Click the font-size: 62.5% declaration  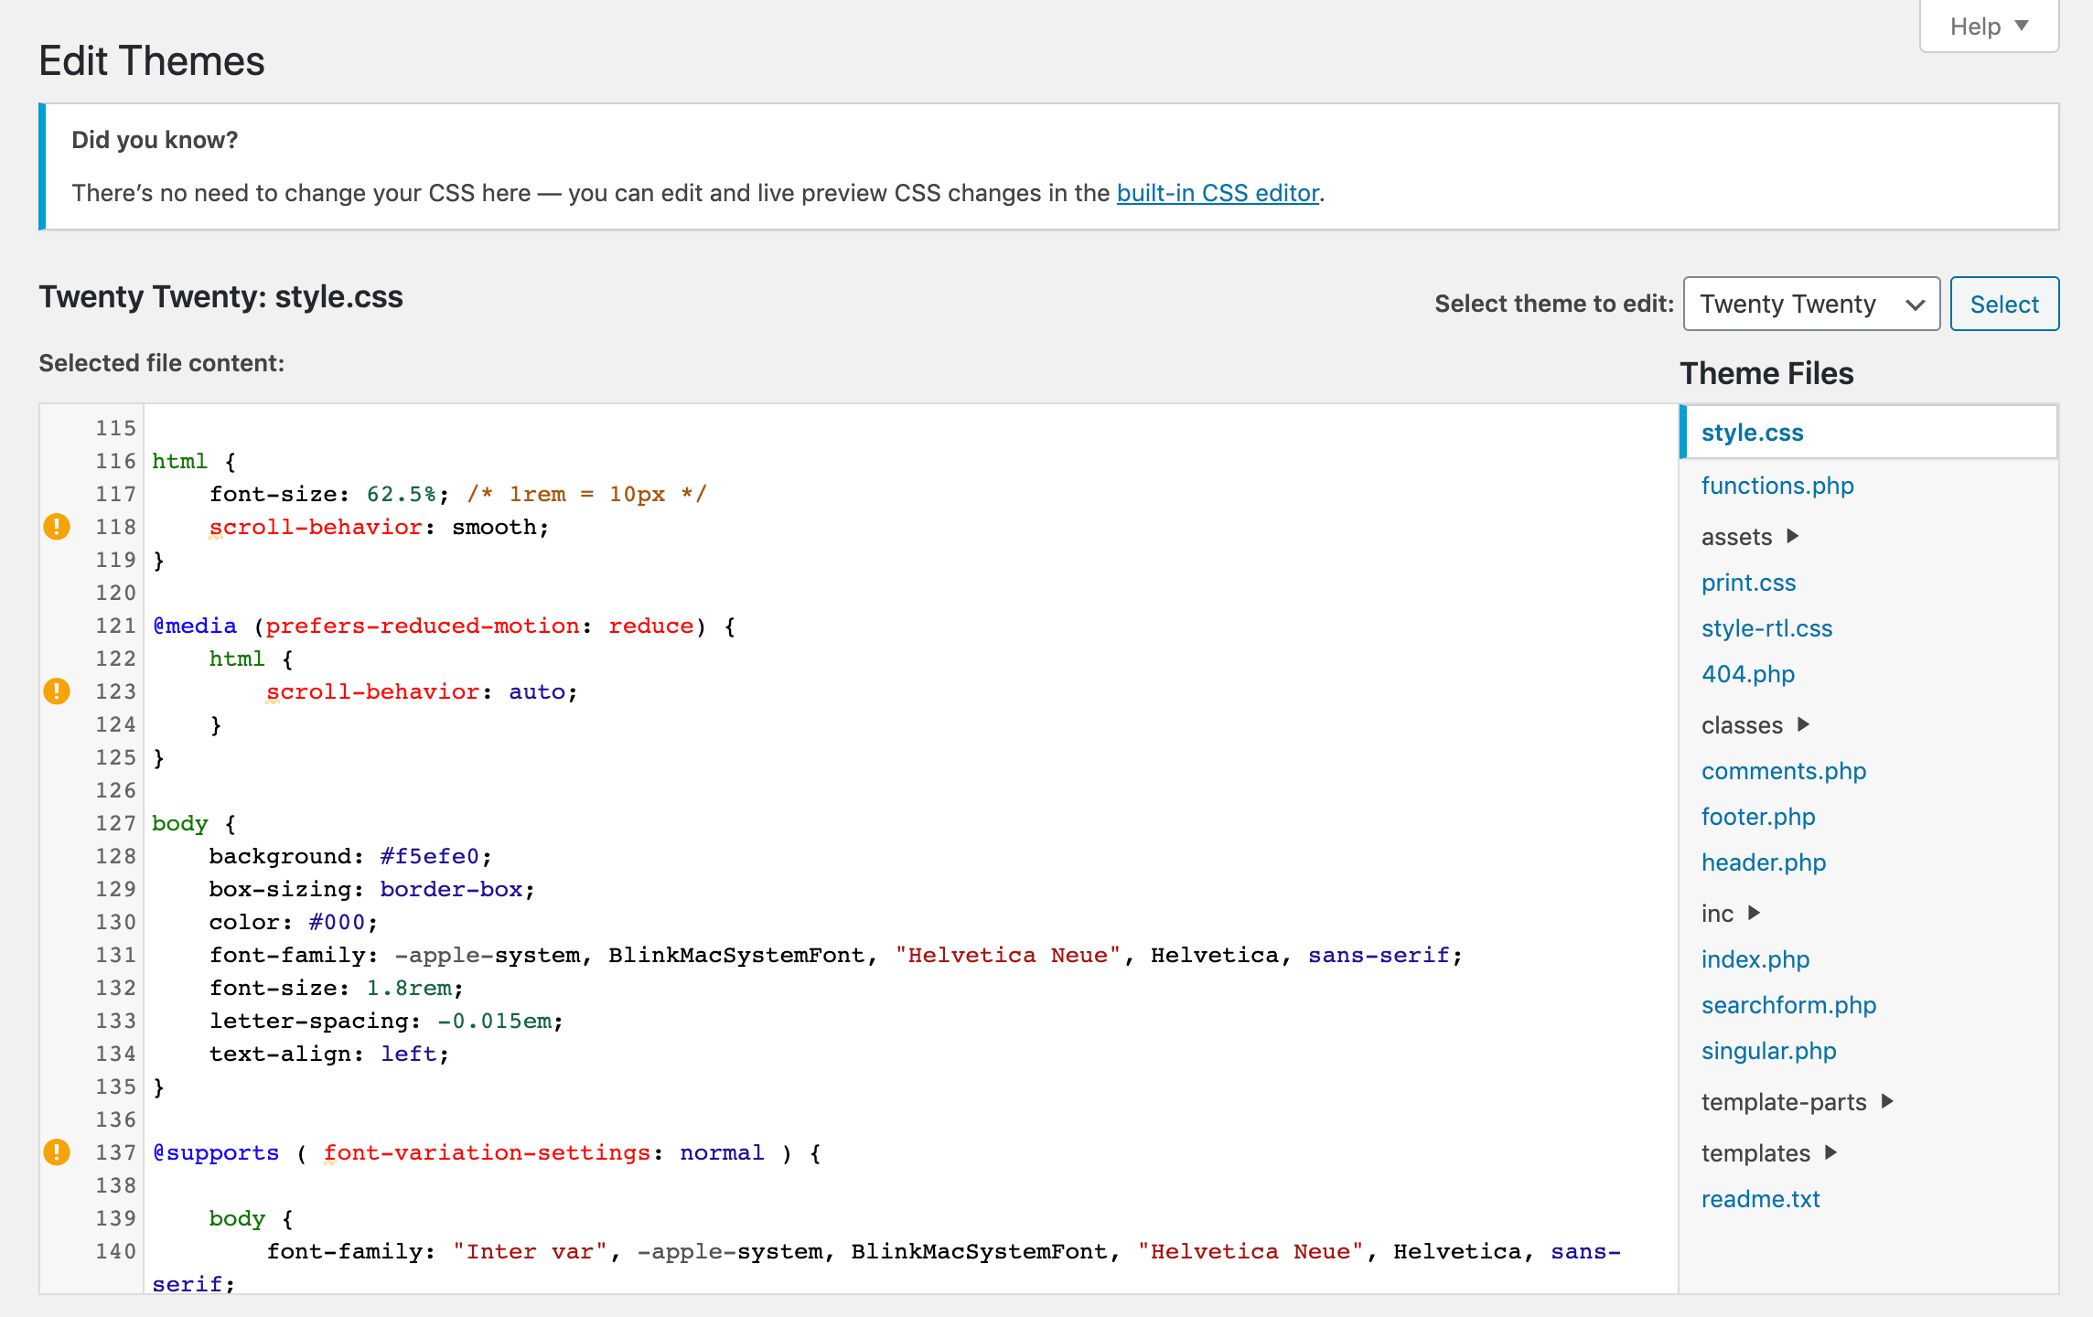329,495
